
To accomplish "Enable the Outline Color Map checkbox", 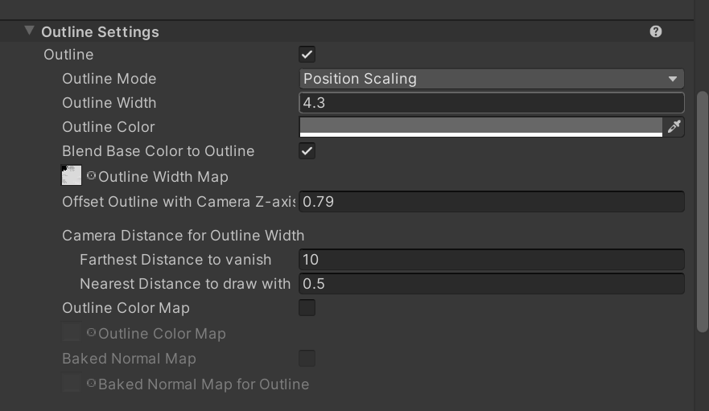I will 307,308.
